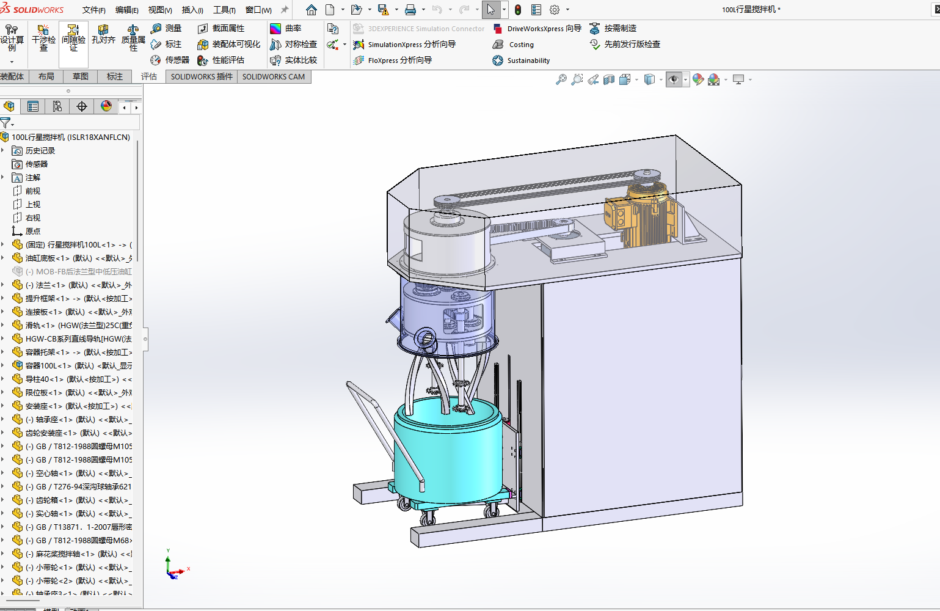Activate the Section View icon
This screenshot has height=611, width=940.
(x=609, y=79)
